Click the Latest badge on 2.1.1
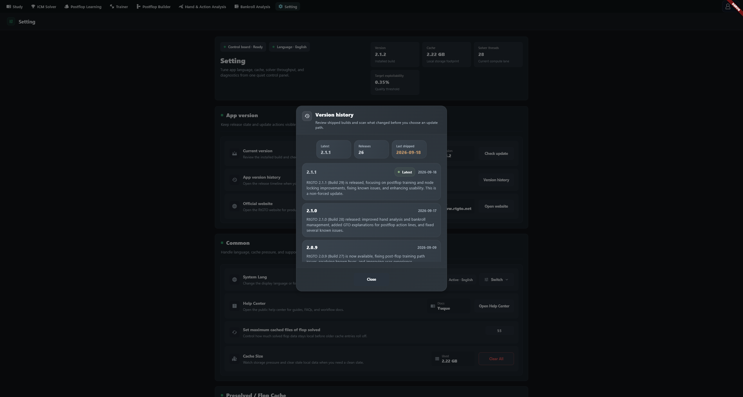Image resolution: width=743 pixels, height=397 pixels. 405,172
